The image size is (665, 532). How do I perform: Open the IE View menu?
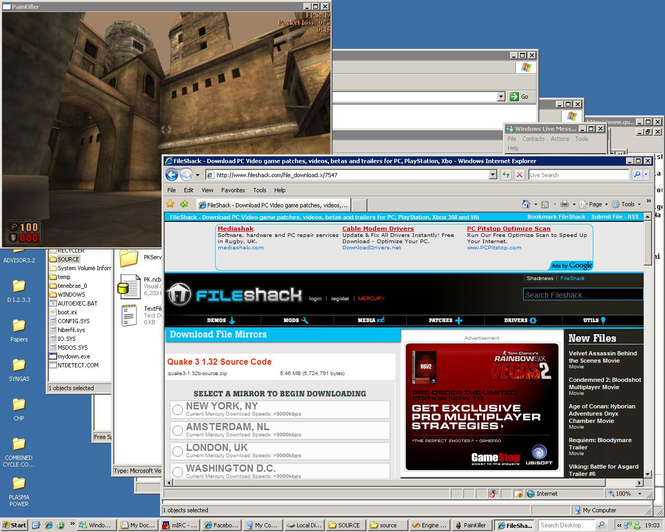point(207,190)
